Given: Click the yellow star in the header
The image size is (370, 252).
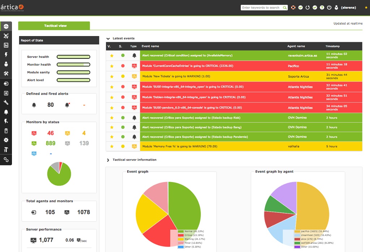Looking at the screenshot, I should pyautogui.click(x=366, y=8).
